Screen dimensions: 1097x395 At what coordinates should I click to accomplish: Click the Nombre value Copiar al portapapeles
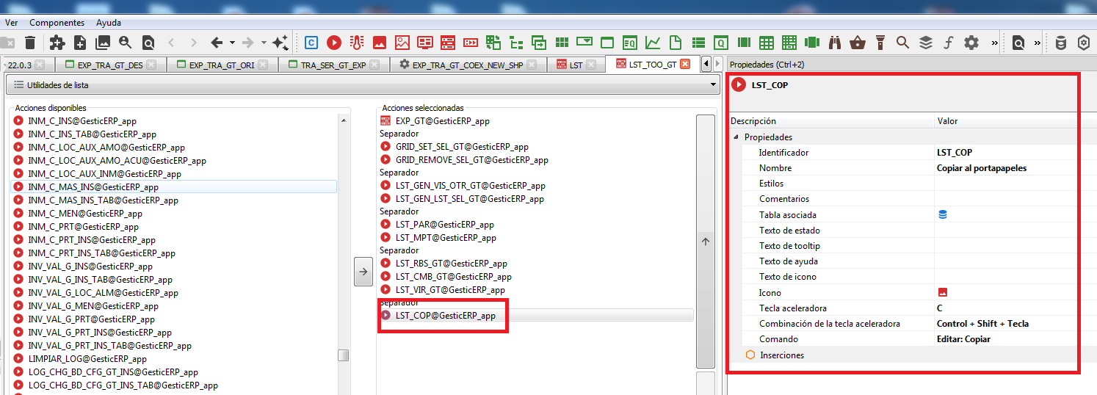click(x=982, y=168)
